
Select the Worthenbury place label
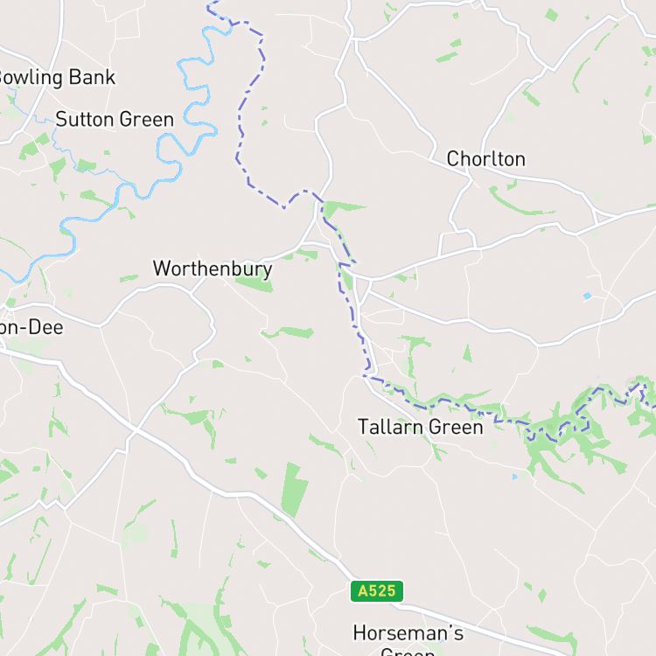(213, 269)
